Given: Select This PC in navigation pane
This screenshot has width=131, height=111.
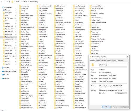Looking at the screenshot, I should tap(6, 75).
